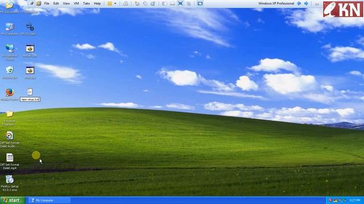The image size is (364, 204).
Task: Click the taskbar clock
Action: click(x=355, y=200)
